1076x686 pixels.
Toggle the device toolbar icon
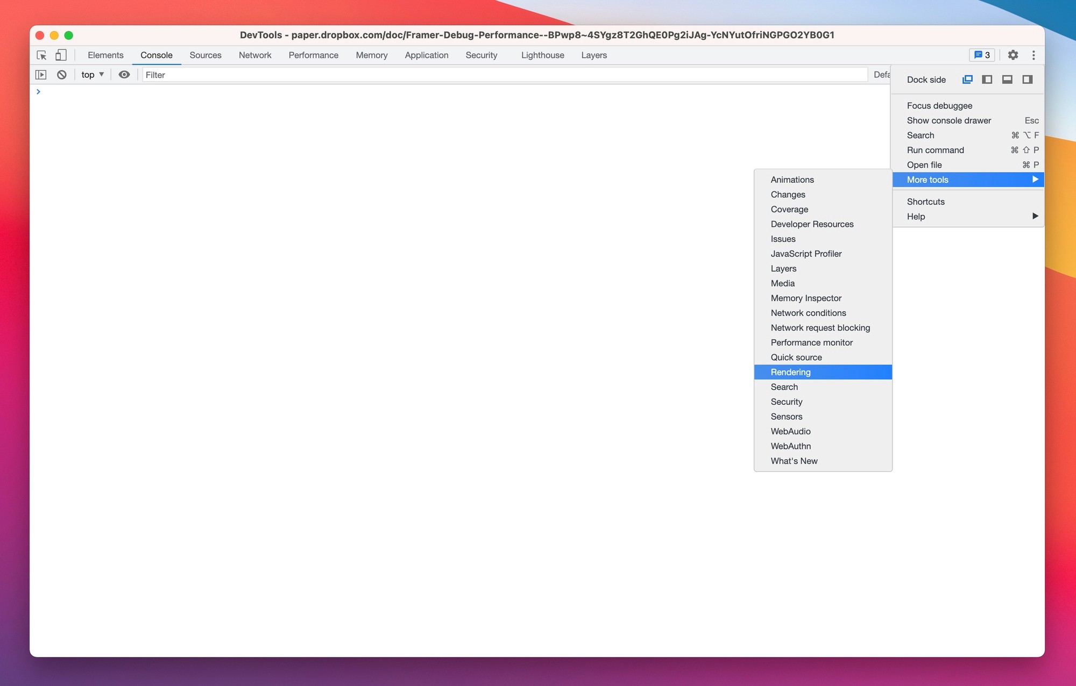click(61, 55)
